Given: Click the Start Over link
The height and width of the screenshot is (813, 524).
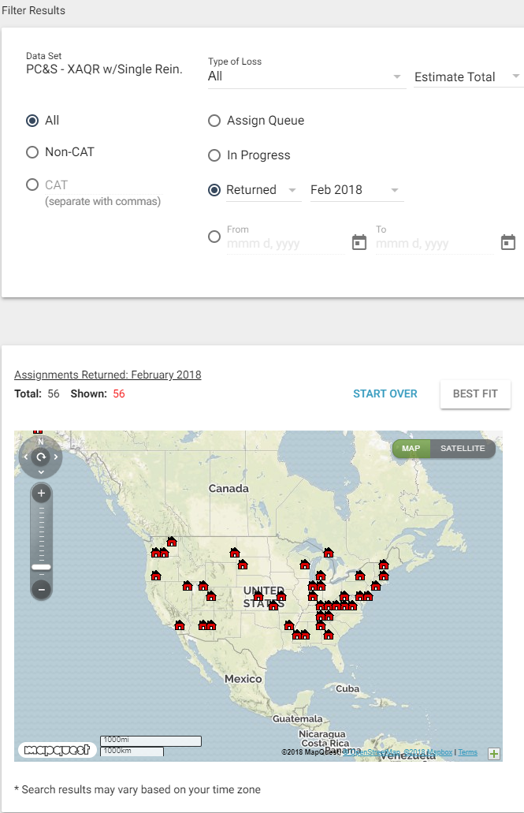Looking at the screenshot, I should coord(385,393).
